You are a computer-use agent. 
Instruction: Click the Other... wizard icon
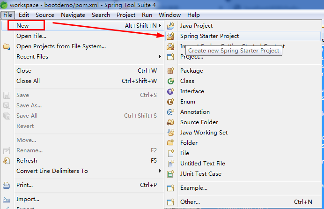pos(171,202)
